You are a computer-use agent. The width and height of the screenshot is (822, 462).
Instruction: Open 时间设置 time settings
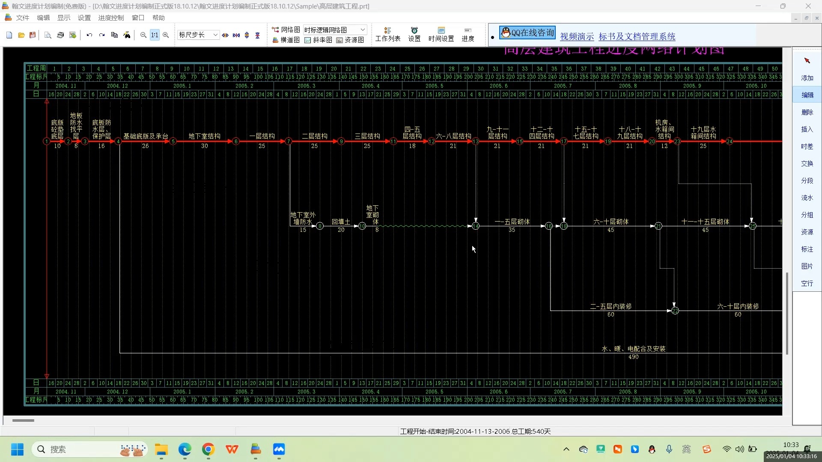tap(441, 34)
